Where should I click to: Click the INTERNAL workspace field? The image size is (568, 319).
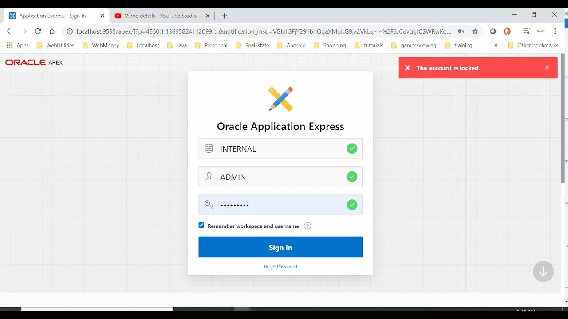pos(280,149)
